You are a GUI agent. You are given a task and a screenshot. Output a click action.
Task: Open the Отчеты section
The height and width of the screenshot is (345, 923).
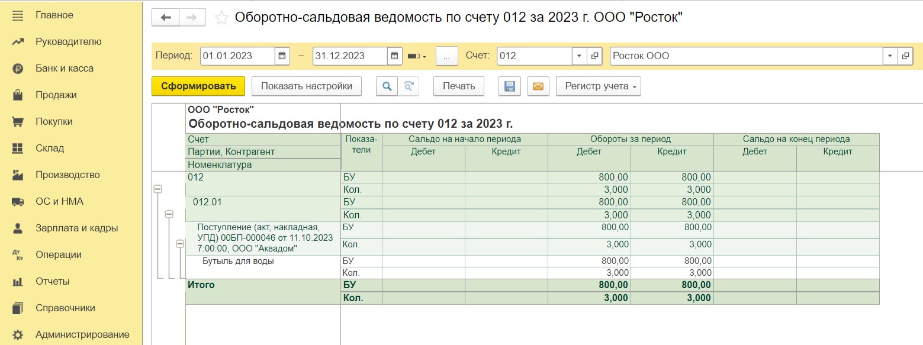[53, 282]
